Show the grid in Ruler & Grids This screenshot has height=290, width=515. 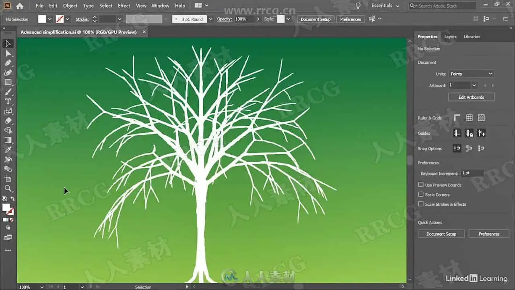click(x=469, y=118)
